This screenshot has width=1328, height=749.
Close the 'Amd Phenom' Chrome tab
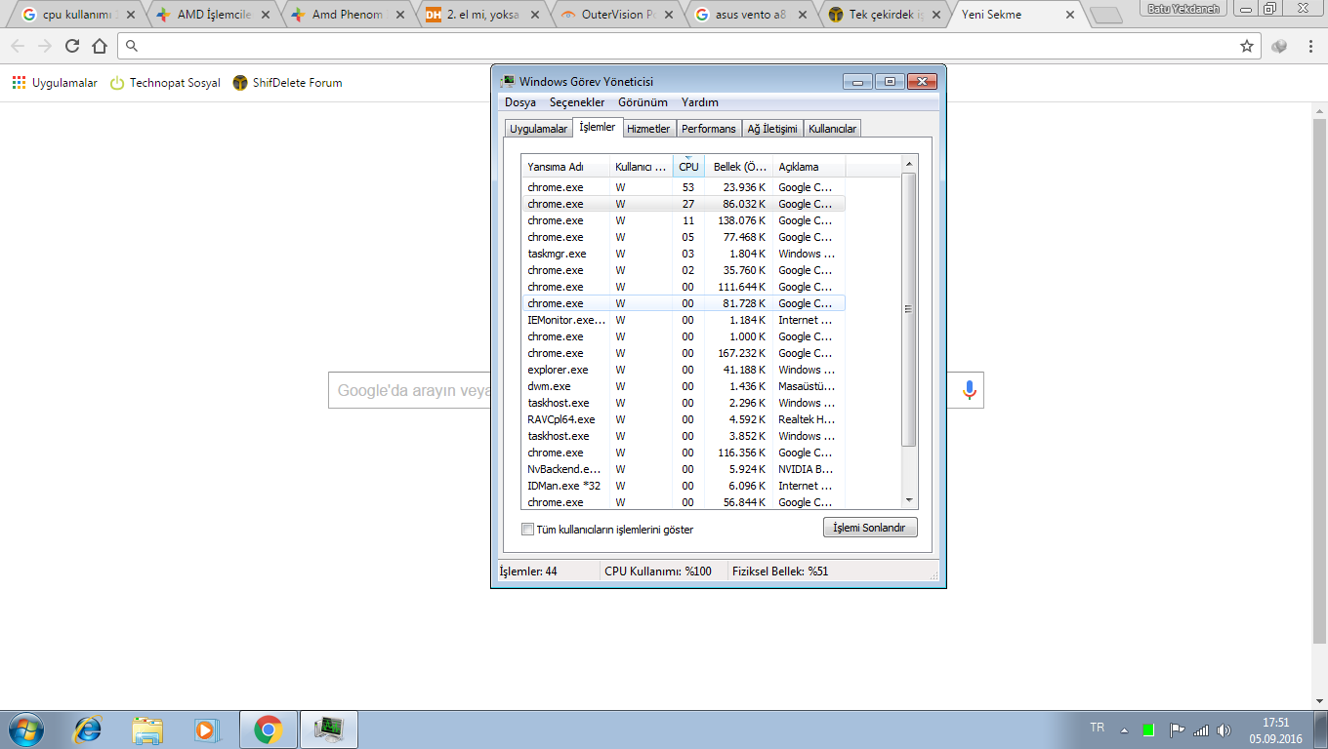(x=400, y=16)
